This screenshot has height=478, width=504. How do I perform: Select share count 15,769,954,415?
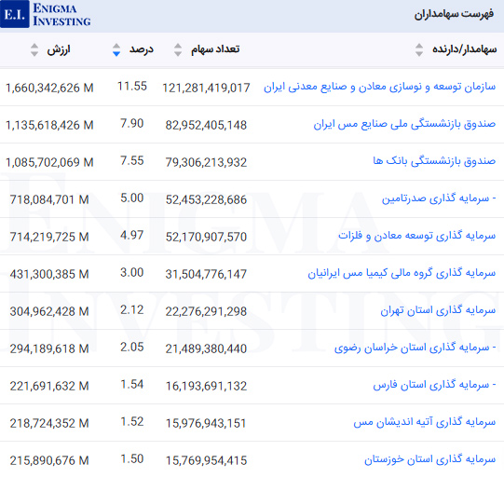click(206, 460)
